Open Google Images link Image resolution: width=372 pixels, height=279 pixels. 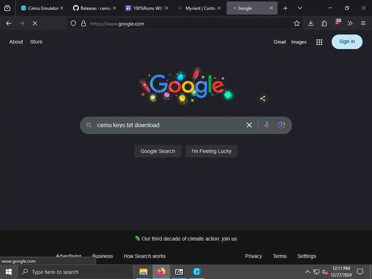coord(299,42)
